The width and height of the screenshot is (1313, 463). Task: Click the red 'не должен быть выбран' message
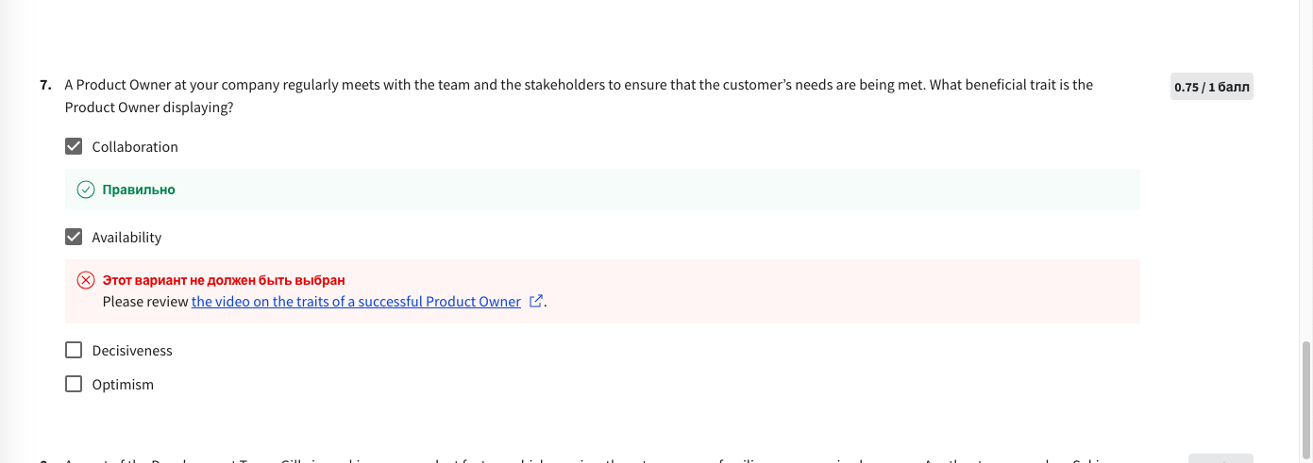224,280
